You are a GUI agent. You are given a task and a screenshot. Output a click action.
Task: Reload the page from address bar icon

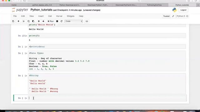click(x=139, y=1)
